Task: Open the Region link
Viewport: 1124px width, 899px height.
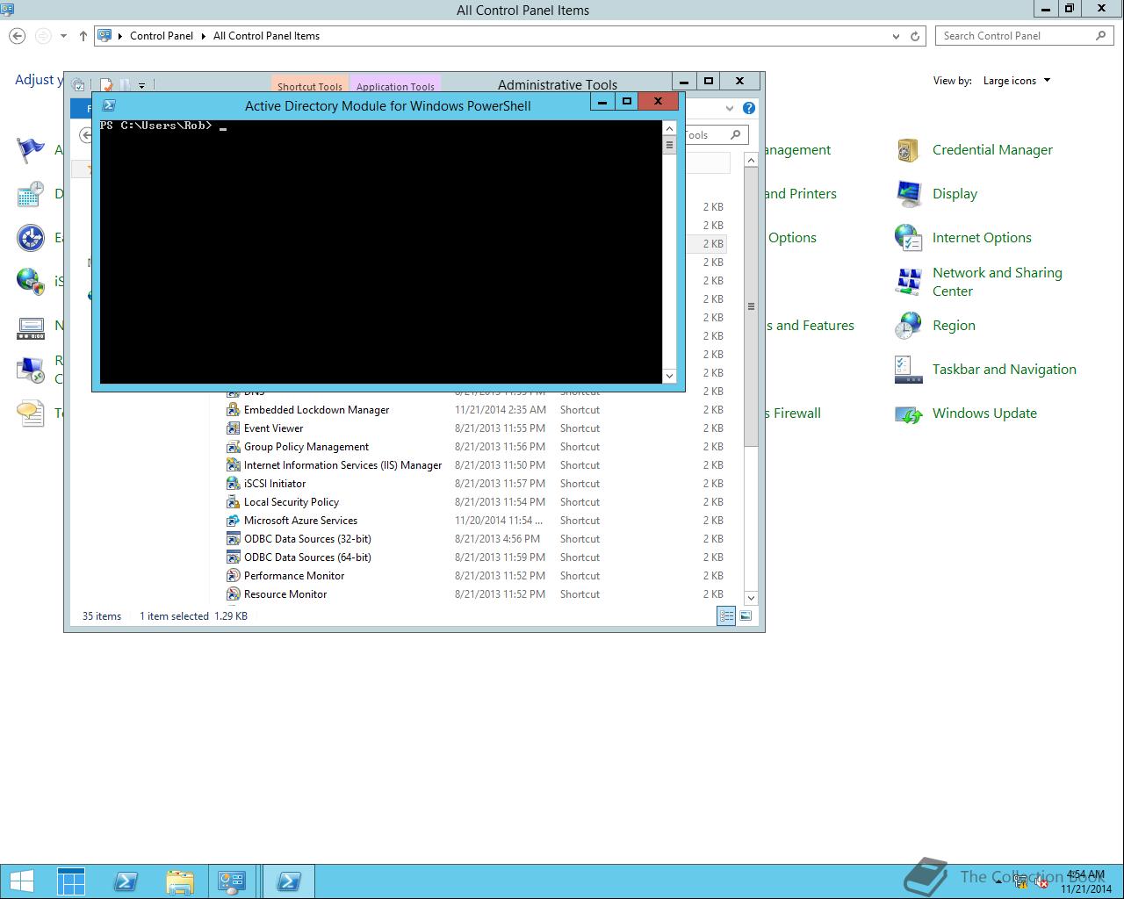Action: [x=954, y=326]
